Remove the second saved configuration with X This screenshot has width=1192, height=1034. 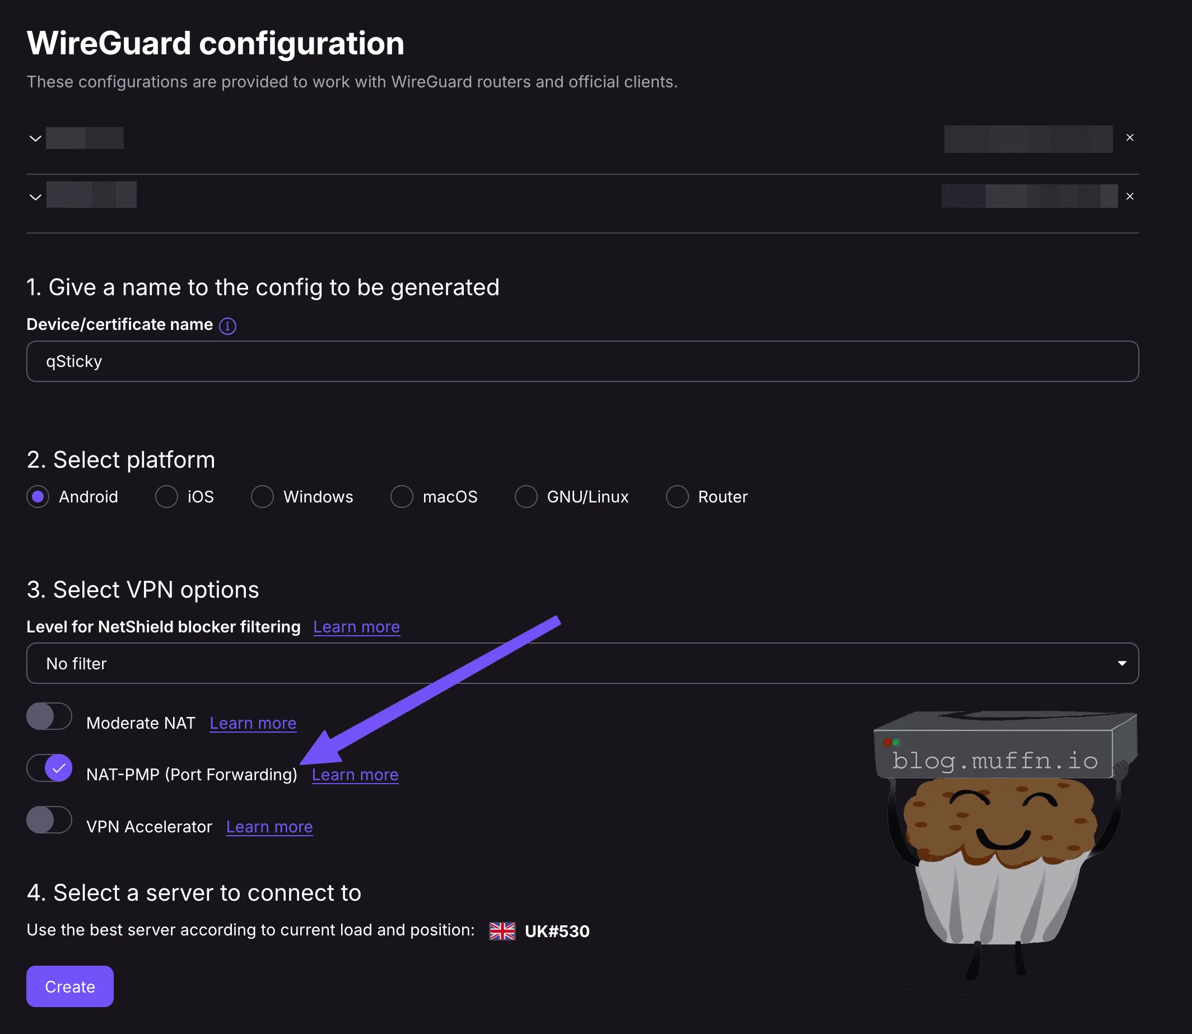click(x=1129, y=197)
